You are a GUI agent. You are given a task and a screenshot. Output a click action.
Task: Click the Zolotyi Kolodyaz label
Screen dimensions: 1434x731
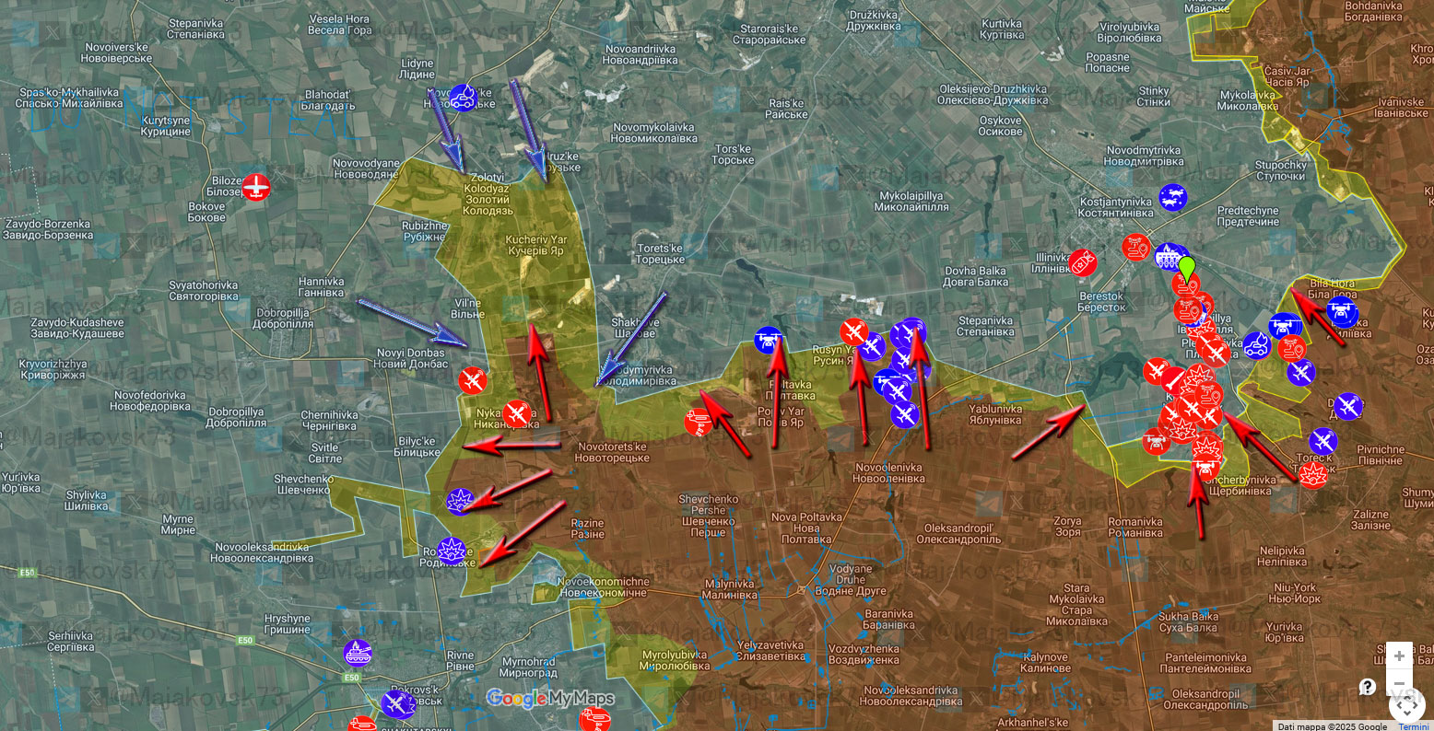tap(488, 194)
